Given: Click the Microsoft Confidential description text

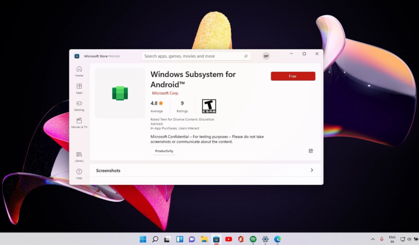Looking at the screenshot, I should tap(207, 139).
